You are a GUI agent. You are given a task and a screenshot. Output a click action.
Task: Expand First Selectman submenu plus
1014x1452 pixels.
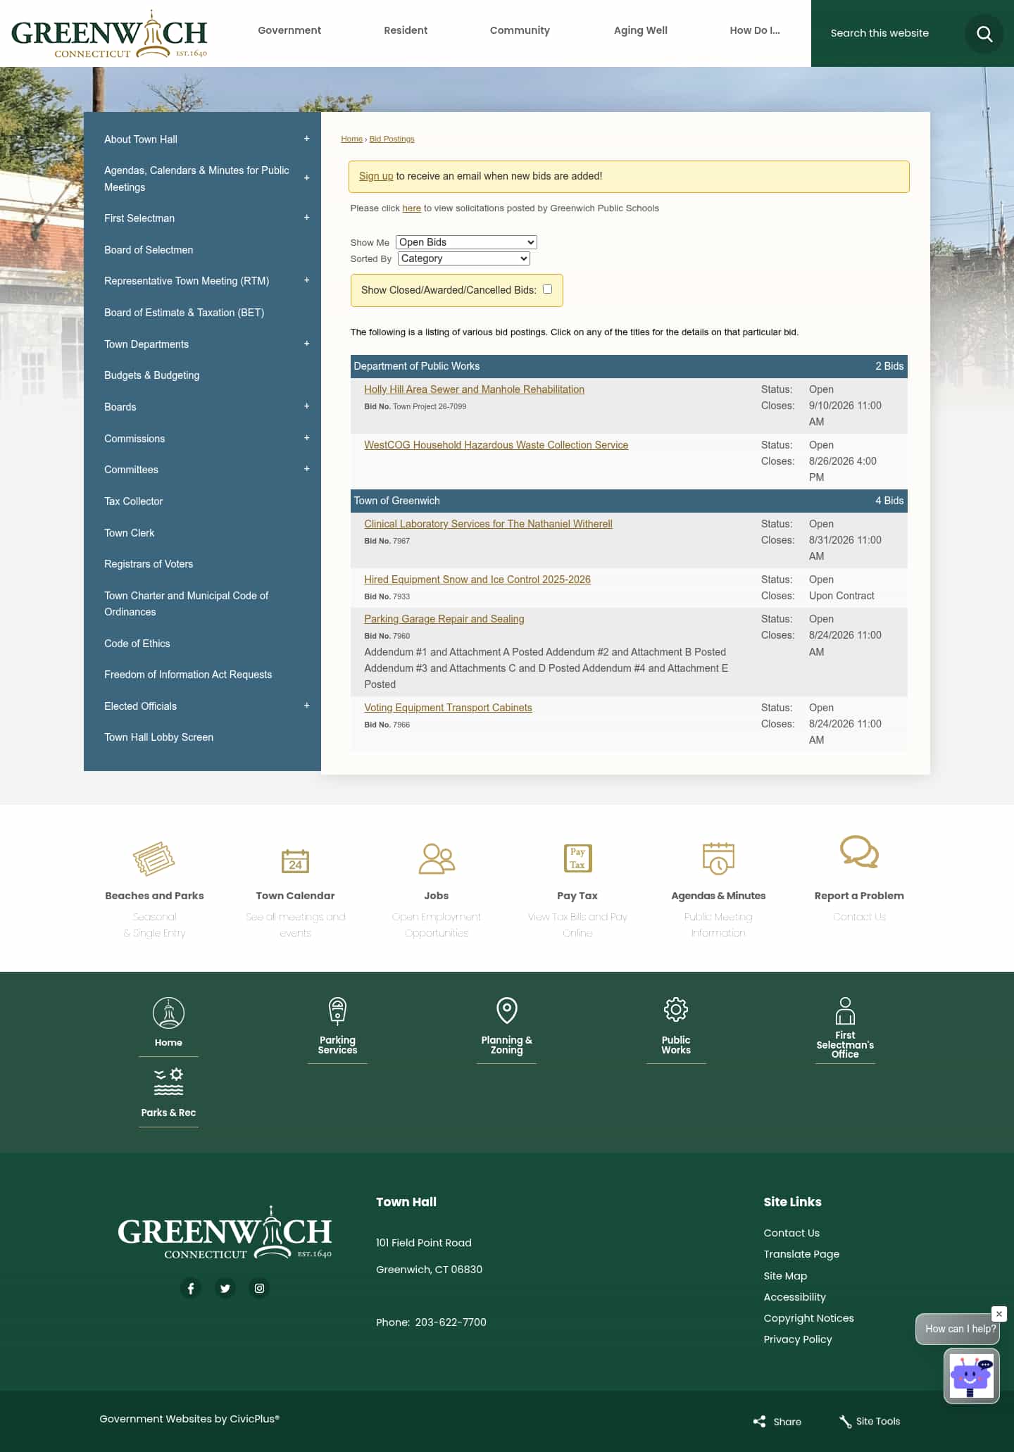[x=306, y=218]
